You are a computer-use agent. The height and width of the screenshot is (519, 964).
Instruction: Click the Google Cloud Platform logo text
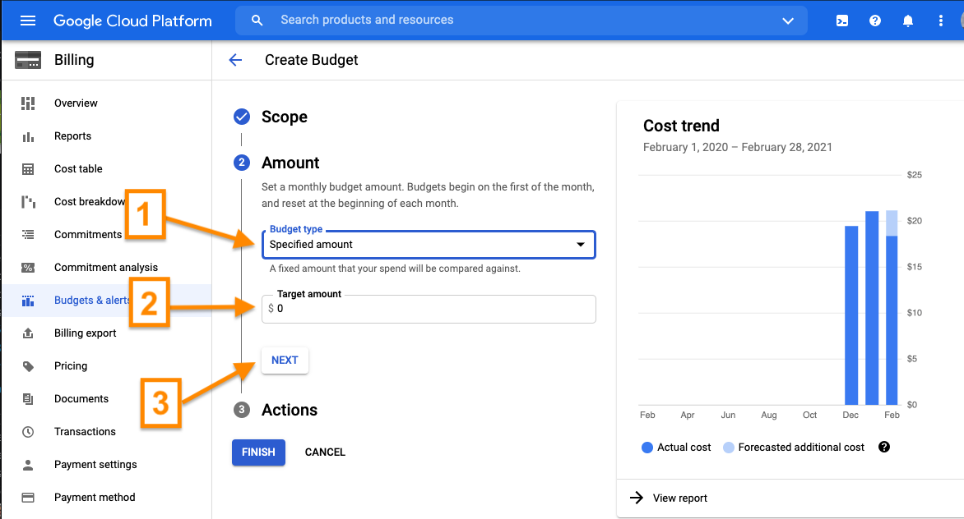[x=132, y=21]
